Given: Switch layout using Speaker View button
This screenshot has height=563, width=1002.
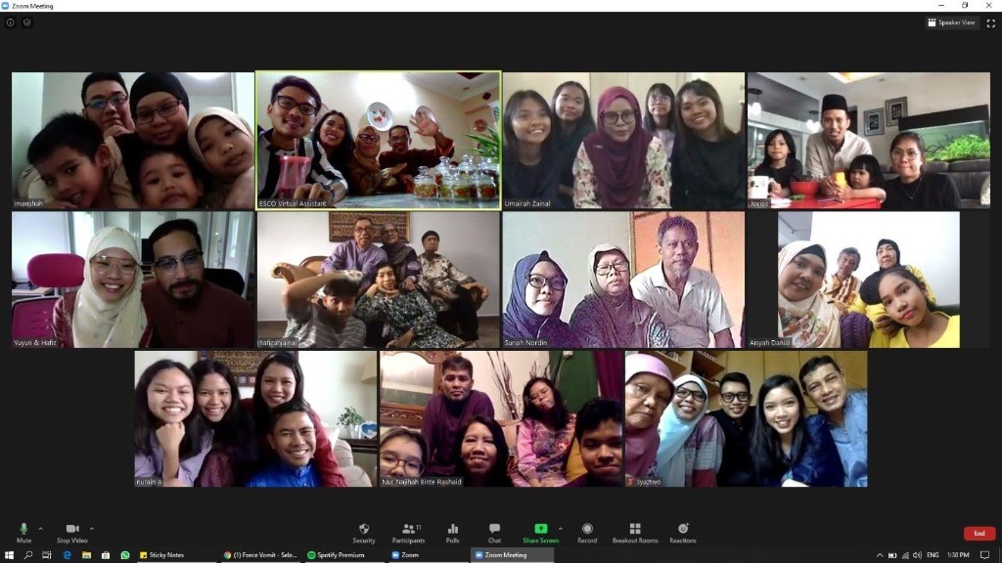Looking at the screenshot, I should pos(952,22).
